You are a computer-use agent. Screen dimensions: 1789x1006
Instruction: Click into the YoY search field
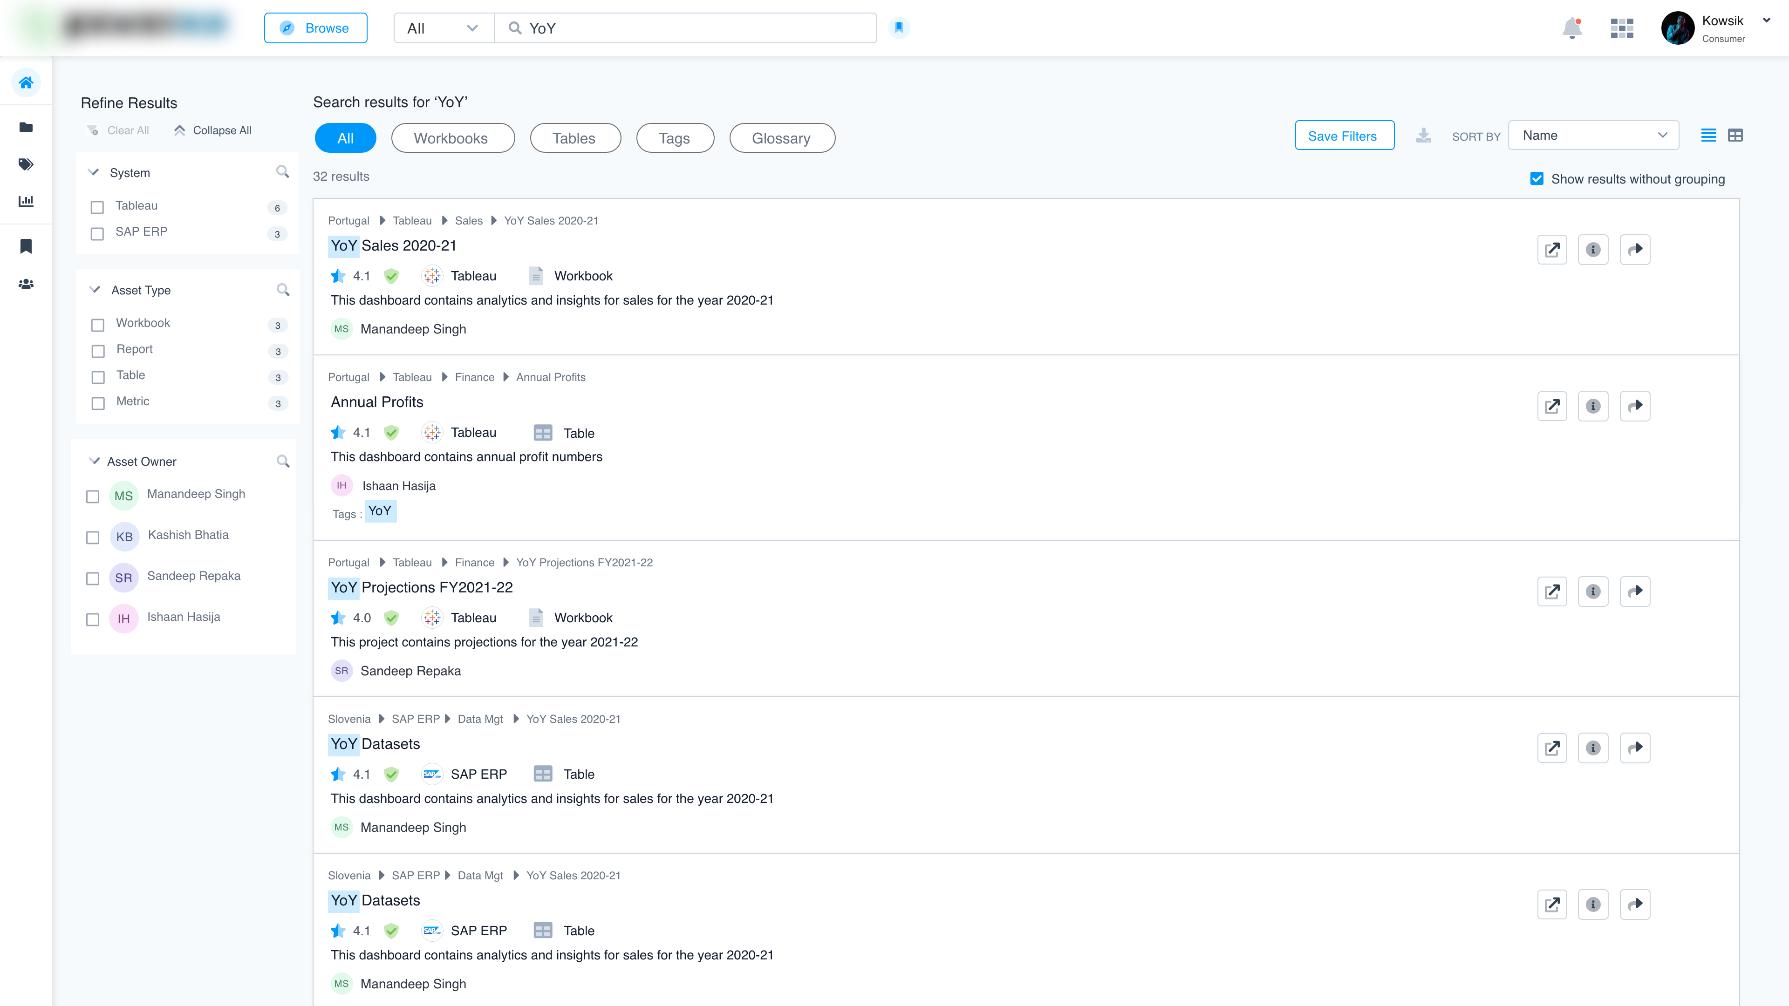coord(695,28)
